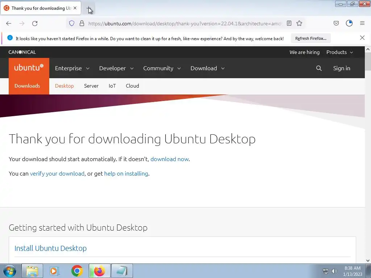The image size is (371, 278).
Task: Reload the current page
Action: 35,24
